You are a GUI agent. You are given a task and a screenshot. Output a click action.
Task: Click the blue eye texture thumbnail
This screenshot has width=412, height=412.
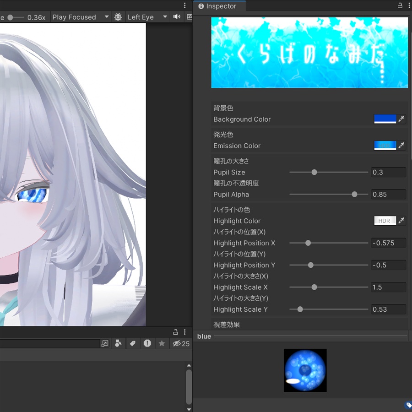[305, 370]
